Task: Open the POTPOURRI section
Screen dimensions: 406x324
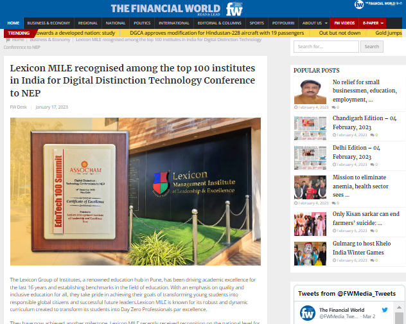Action: coord(283,23)
